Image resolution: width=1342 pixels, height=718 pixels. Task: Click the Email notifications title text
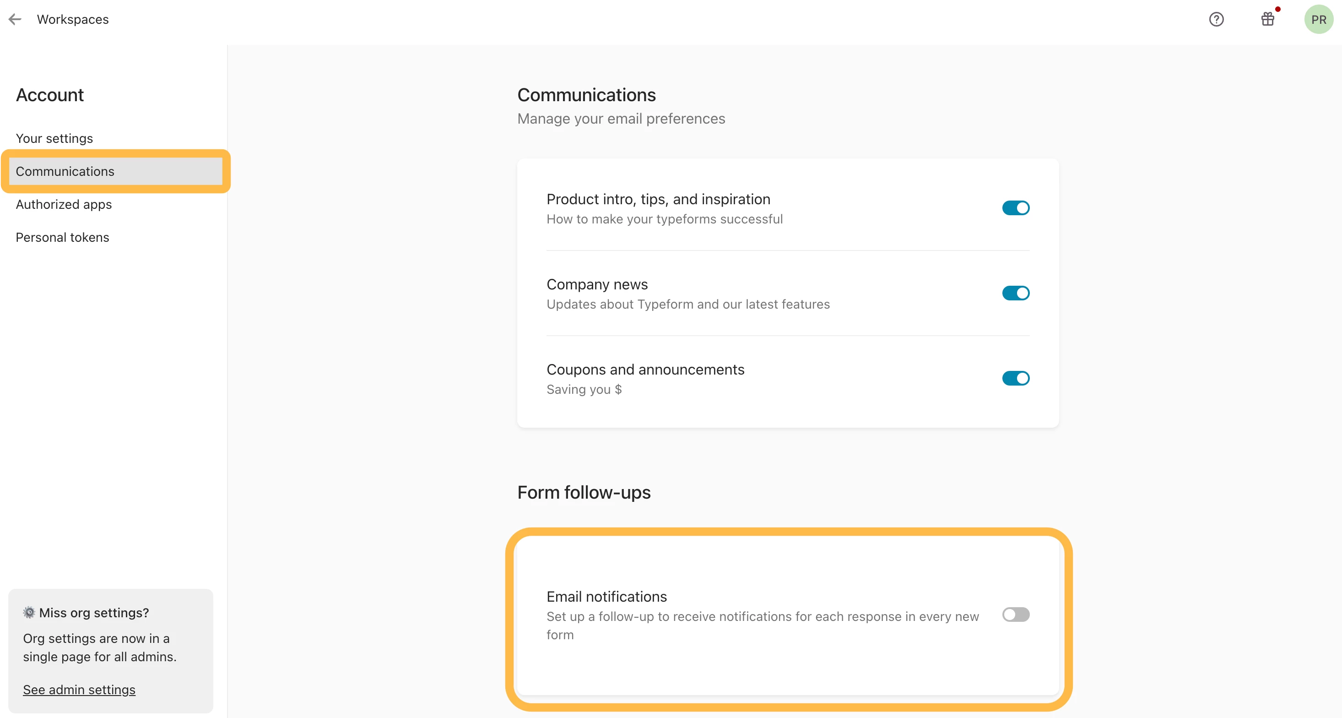click(606, 596)
